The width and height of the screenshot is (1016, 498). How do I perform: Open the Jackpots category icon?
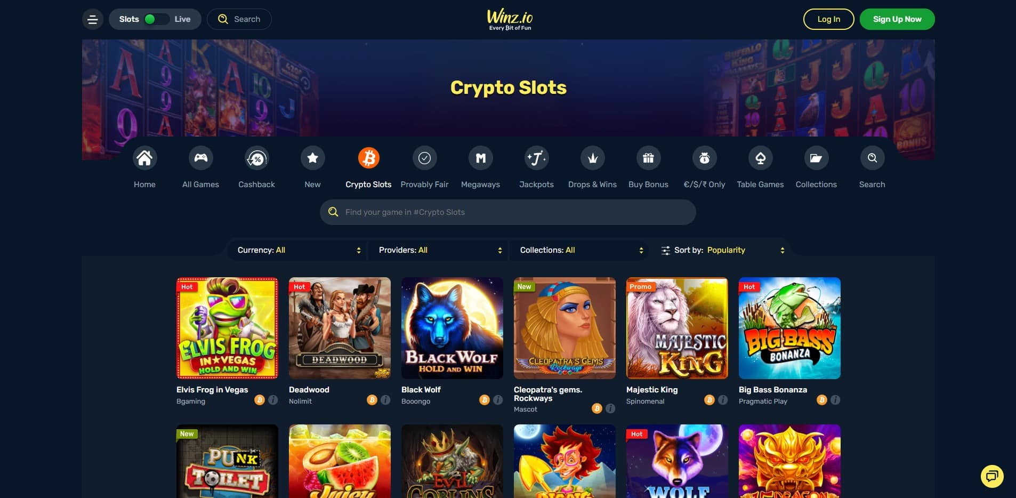point(536,158)
